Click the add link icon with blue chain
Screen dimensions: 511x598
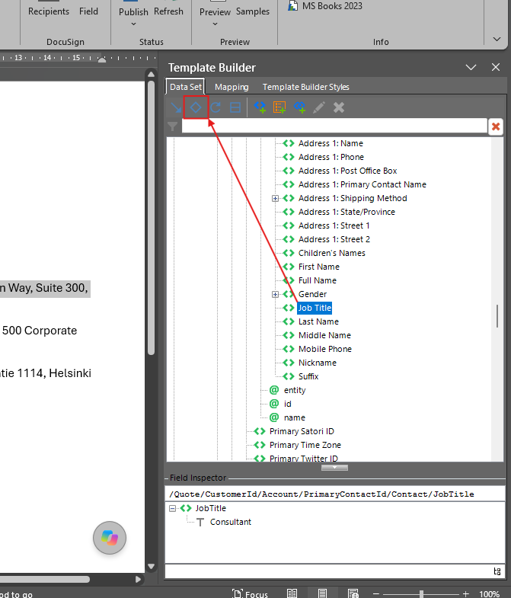(299, 107)
